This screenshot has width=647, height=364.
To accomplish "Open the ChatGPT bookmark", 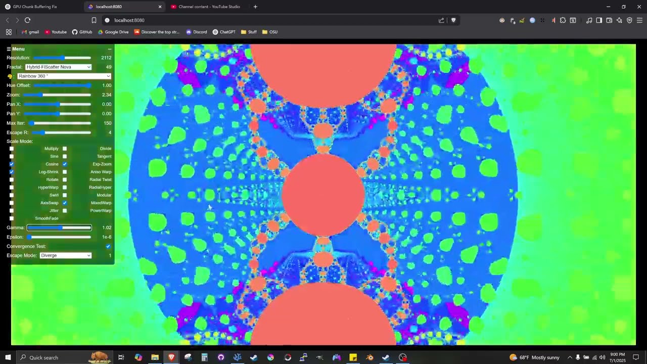I will pyautogui.click(x=224, y=32).
